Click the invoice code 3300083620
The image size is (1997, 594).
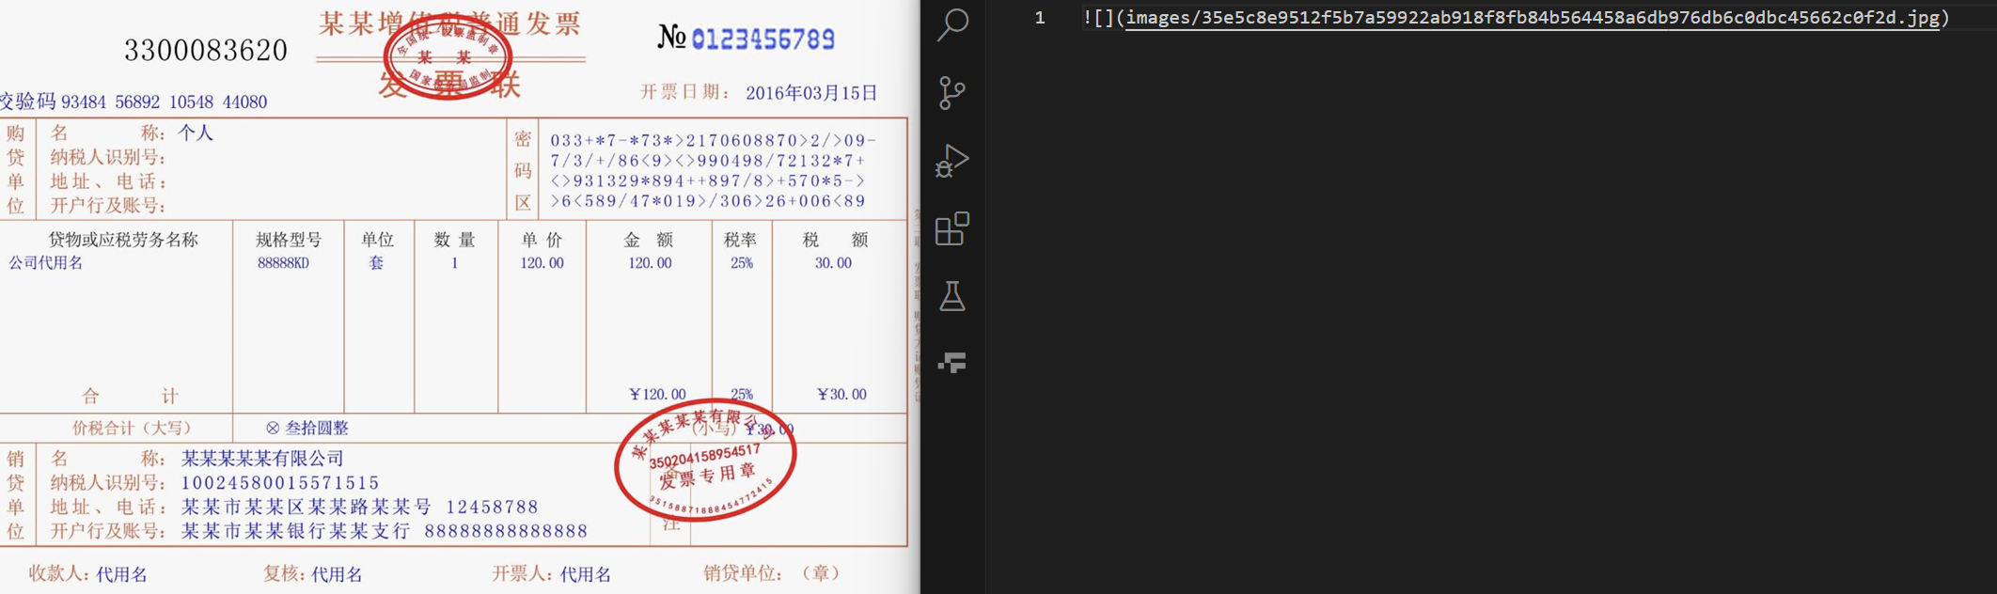pyautogui.click(x=206, y=51)
